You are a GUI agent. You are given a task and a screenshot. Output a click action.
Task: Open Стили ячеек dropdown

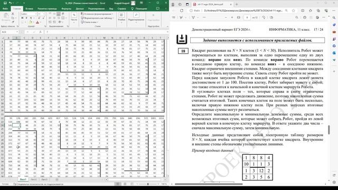pyautogui.click(x=90, y=22)
